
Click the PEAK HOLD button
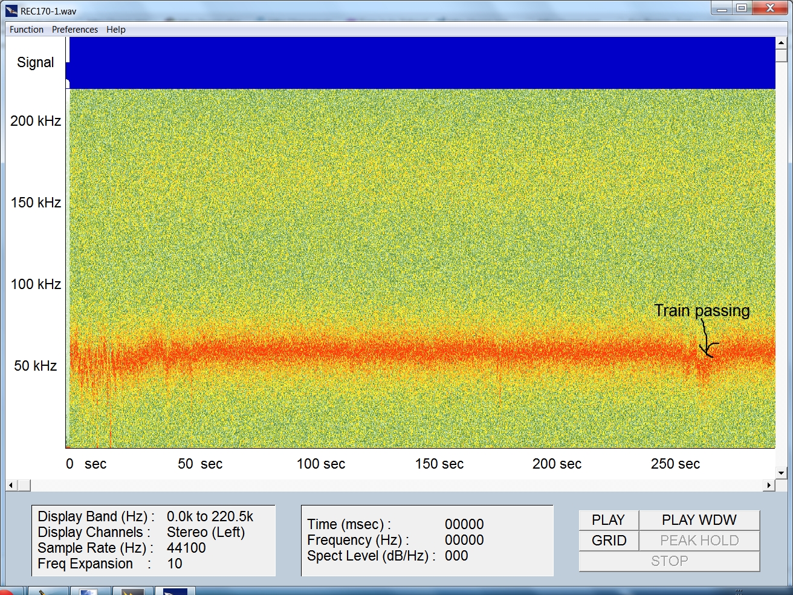click(699, 541)
